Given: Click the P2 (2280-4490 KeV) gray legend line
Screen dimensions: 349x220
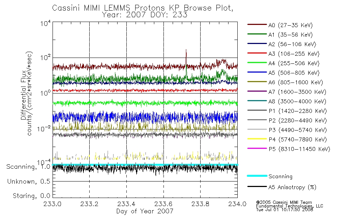Looking at the screenshot, I should [x=257, y=120].
